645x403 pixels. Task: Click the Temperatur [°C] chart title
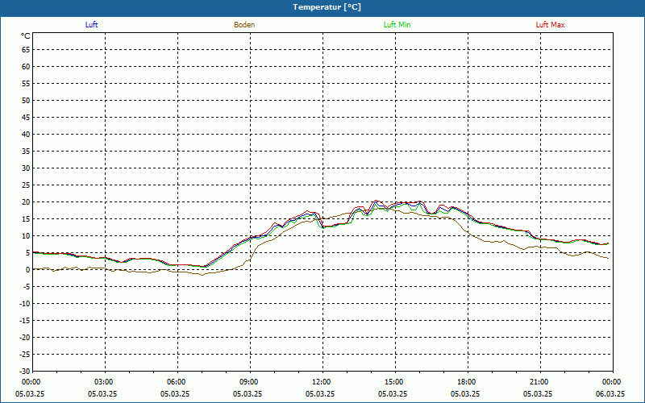[327, 7]
